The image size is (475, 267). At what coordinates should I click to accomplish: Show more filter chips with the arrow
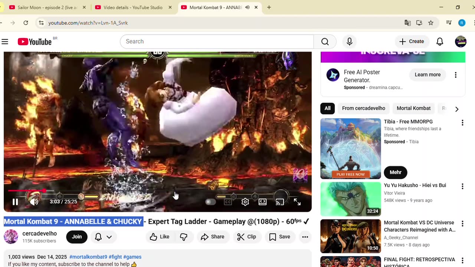[x=457, y=109]
